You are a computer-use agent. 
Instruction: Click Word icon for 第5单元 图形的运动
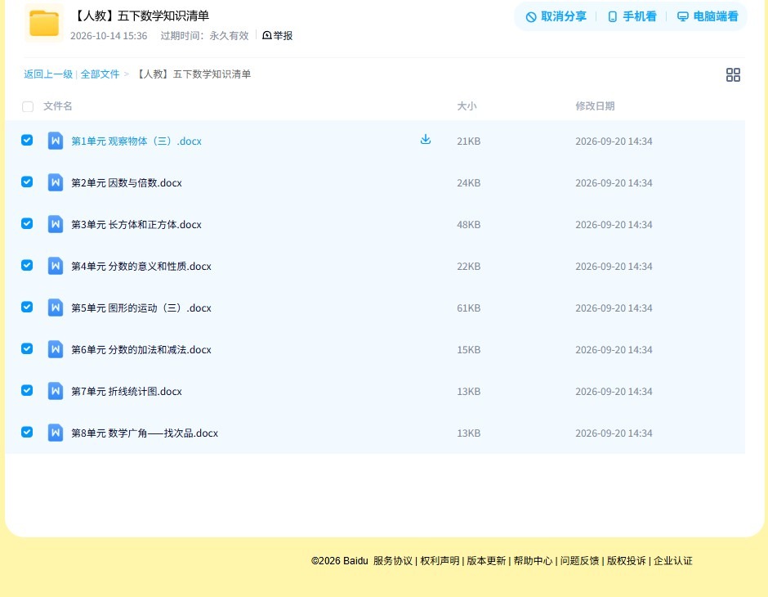[56, 307]
